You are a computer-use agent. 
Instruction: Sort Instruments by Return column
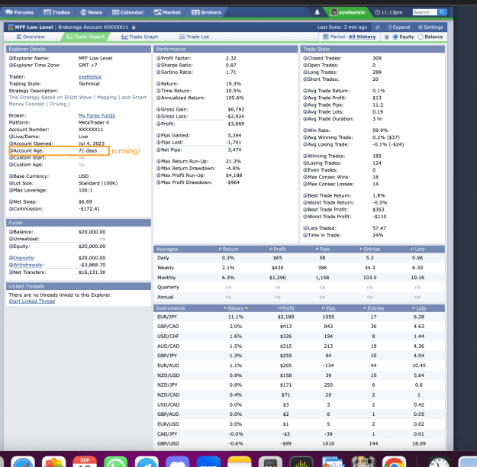pyautogui.click(x=236, y=308)
